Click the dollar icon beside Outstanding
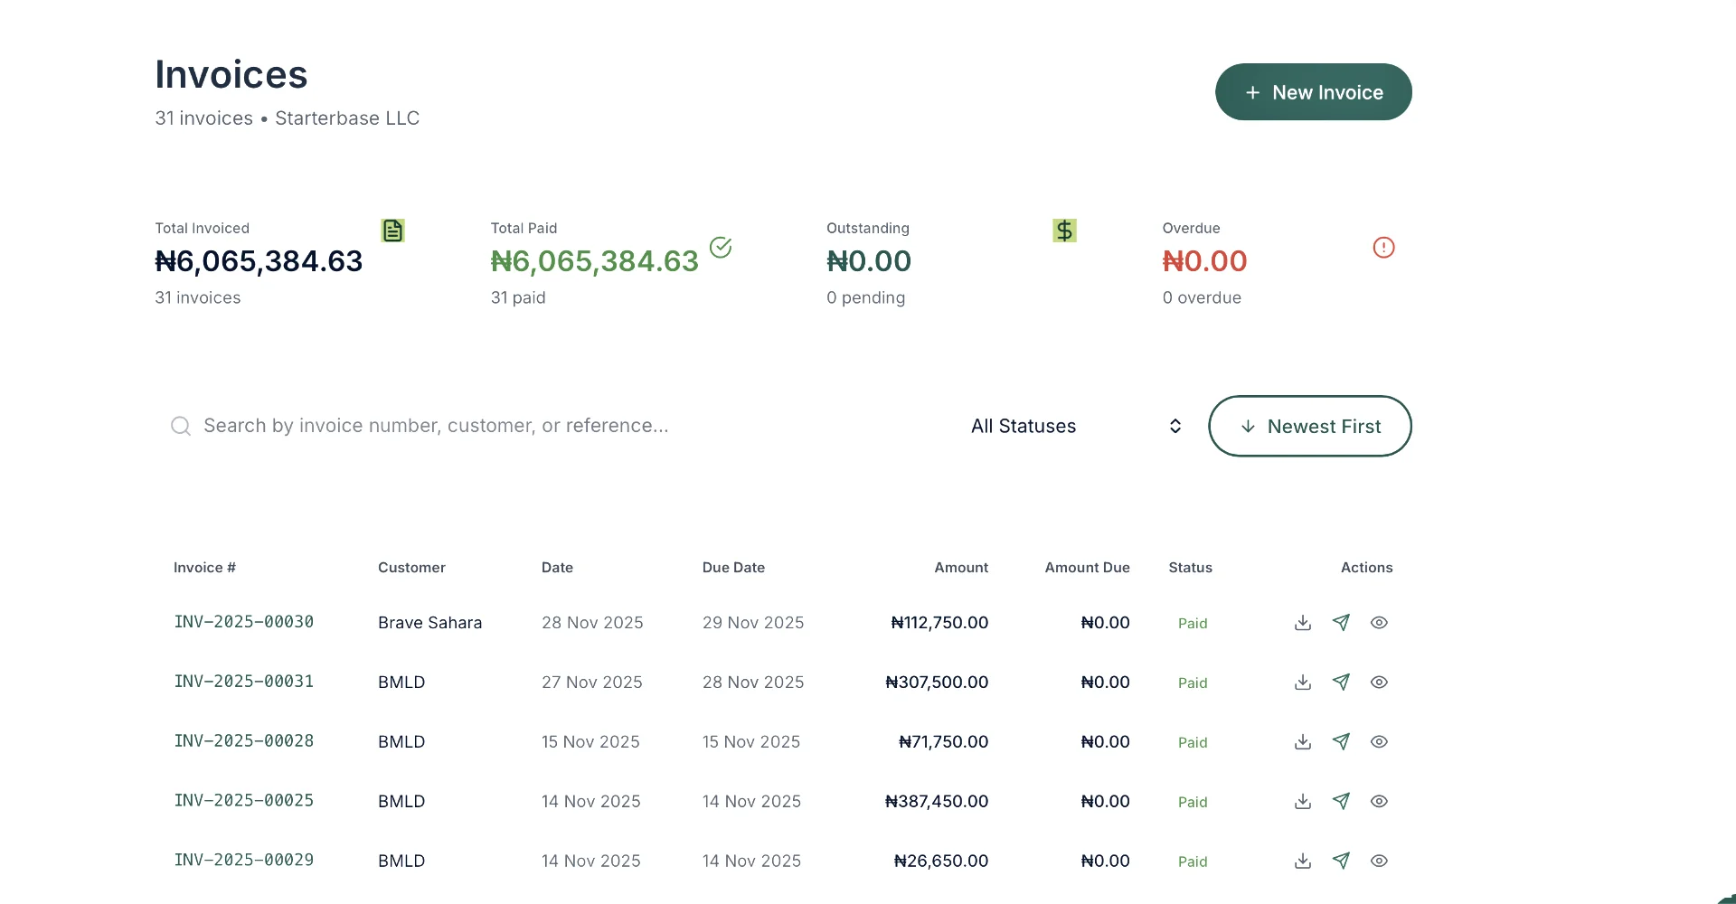 click(1064, 230)
